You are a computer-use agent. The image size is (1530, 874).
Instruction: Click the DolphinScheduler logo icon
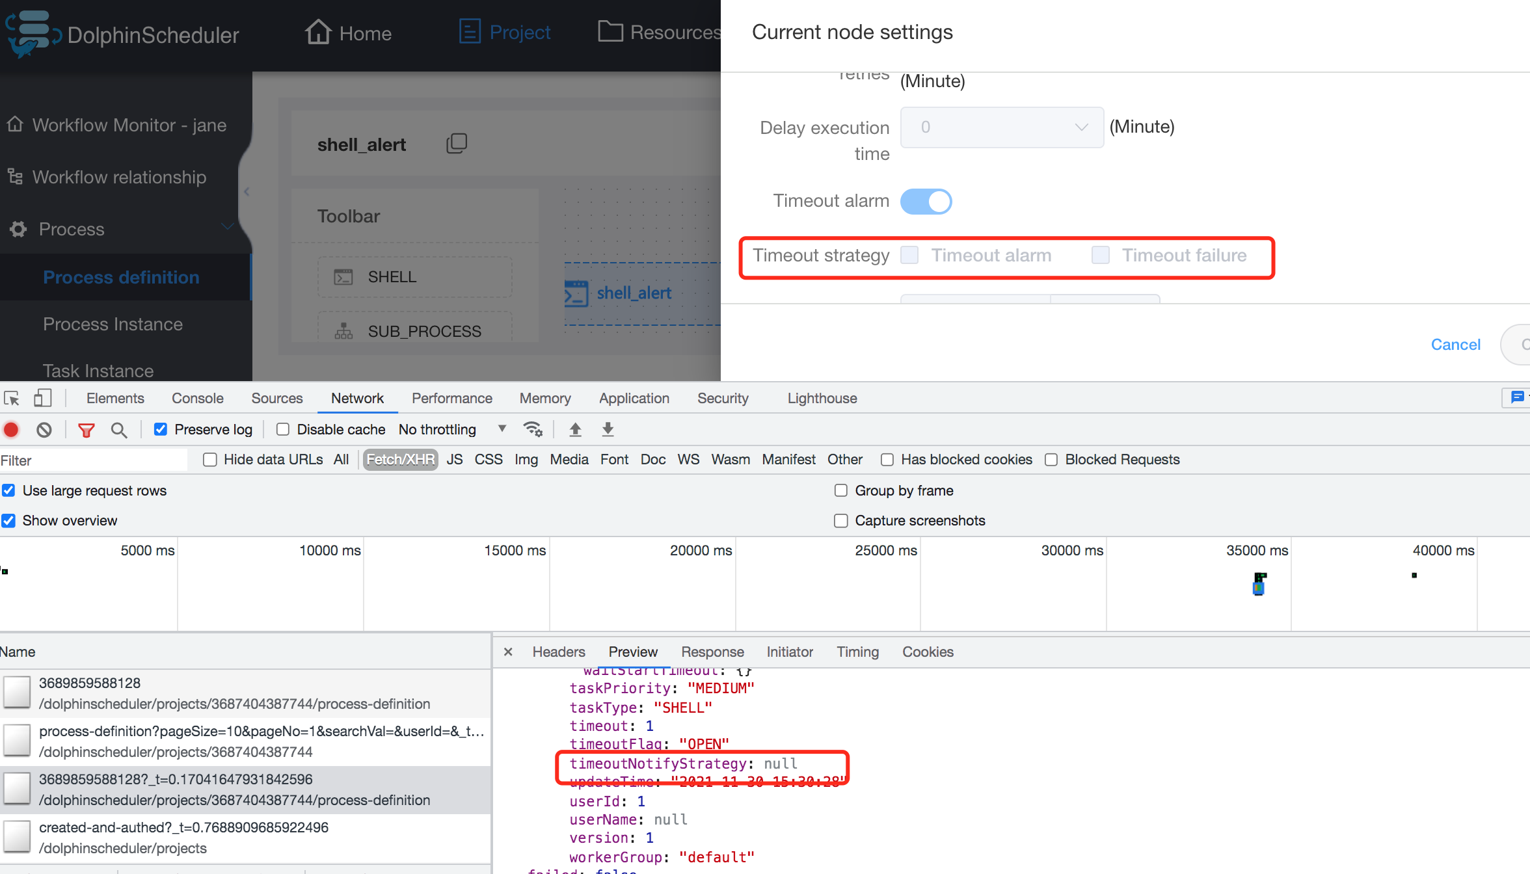coord(33,34)
